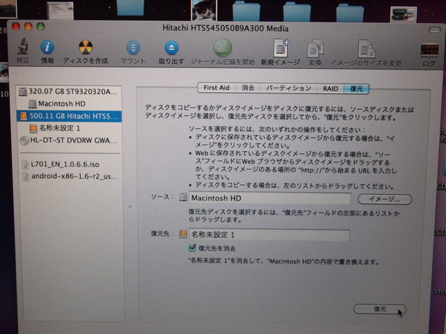Screen dimensions: 446x334
Task: Switch to the RAID tab
Action: (330, 88)
